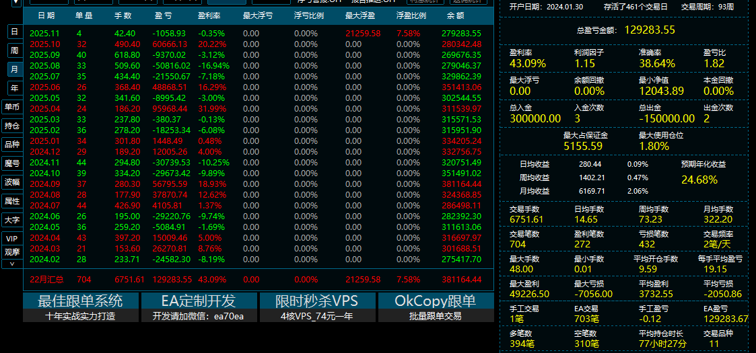This screenshot has height=353, width=756.
Task: Open the 观摩 observe sidebar button
Action: (12, 252)
